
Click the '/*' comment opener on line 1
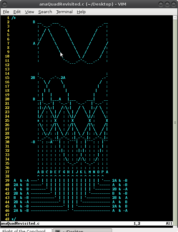[x=13, y=18]
